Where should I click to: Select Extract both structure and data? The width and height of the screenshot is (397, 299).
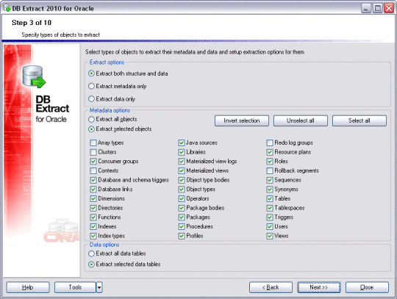click(91, 73)
